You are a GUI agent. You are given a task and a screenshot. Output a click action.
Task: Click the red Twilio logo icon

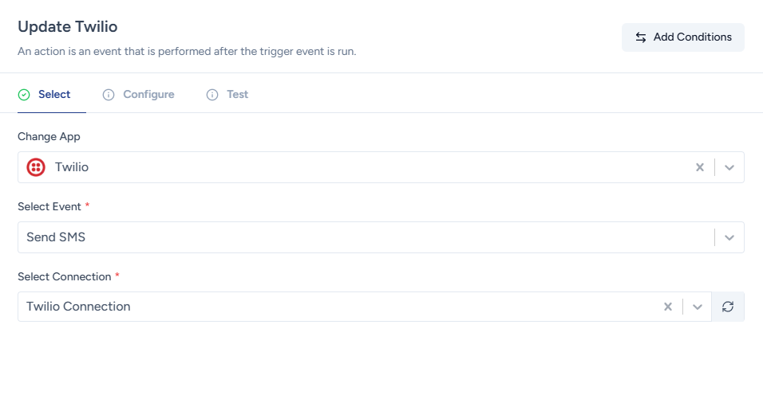pyautogui.click(x=36, y=167)
